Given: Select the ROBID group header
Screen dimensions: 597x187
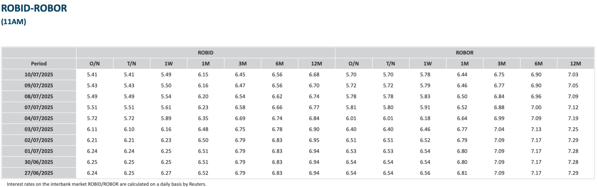Looking at the screenshot, I should 206,53.
